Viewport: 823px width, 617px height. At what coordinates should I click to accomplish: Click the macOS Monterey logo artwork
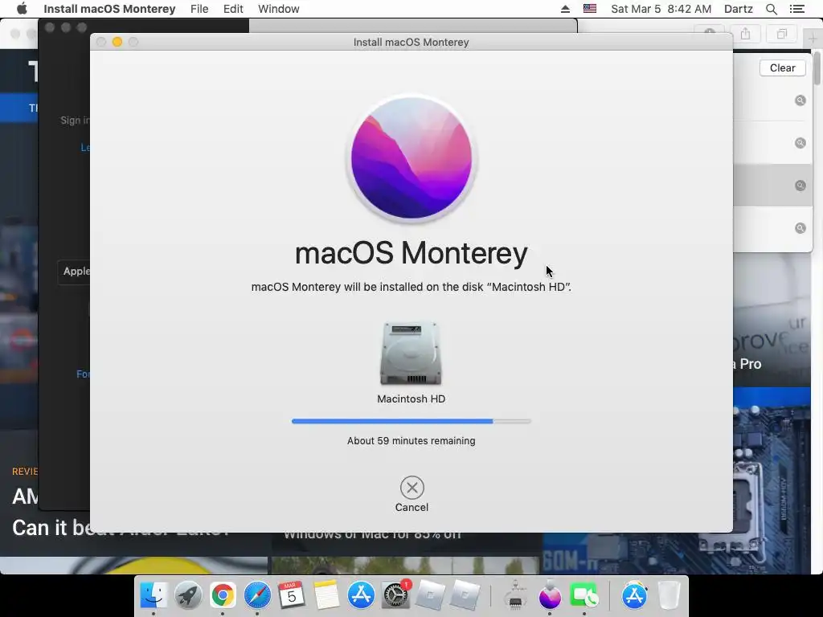click(411, 158)
